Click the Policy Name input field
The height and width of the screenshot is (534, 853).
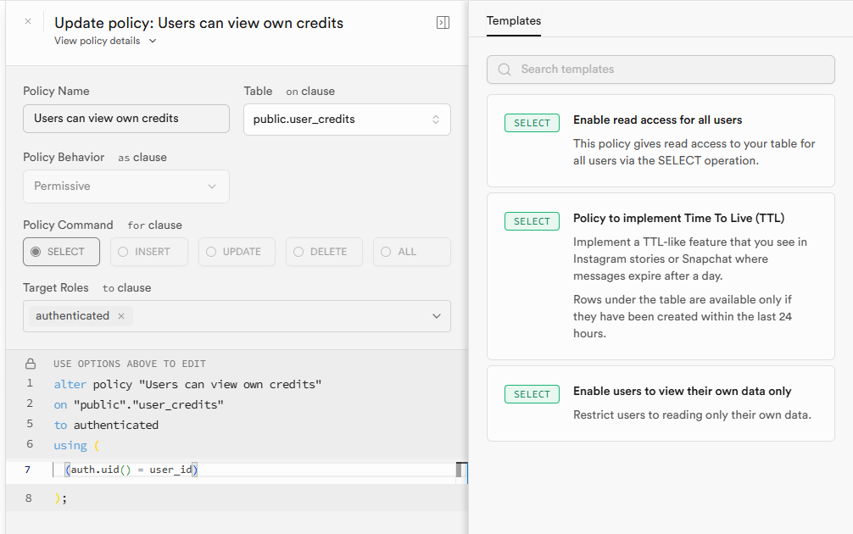pyautogui.click(x=125, y=119)
